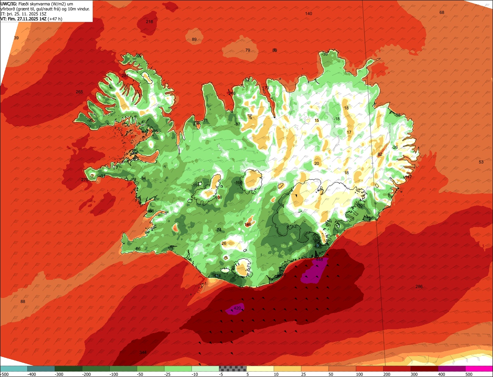The image size is (493, 377).
Task: Click the legend label -300
Action: [x=58, y=374]
